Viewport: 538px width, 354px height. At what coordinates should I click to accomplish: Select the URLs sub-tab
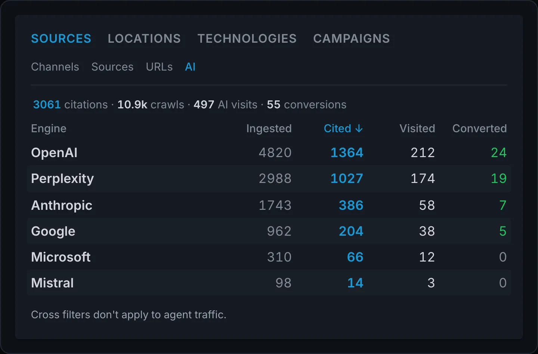click(x=159, y=67)
